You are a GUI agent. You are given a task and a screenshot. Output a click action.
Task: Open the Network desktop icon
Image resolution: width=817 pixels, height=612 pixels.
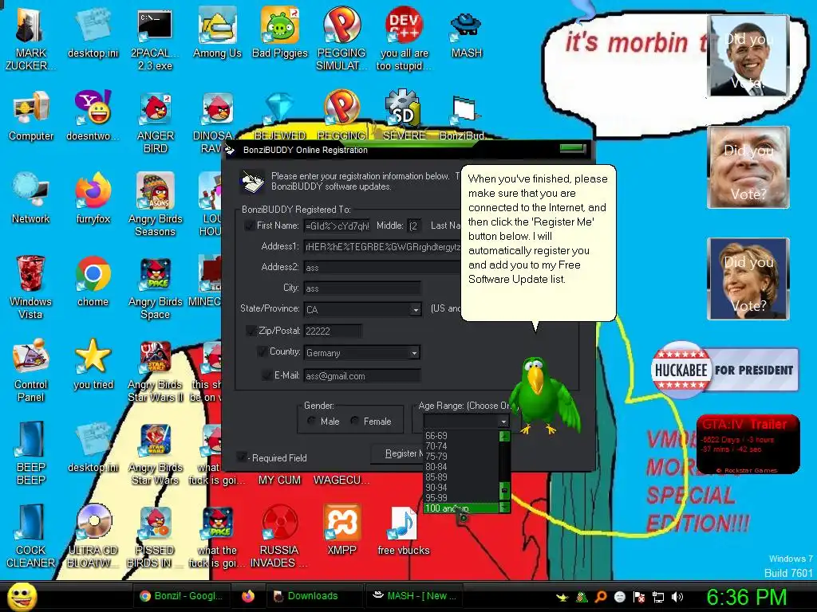31,198
